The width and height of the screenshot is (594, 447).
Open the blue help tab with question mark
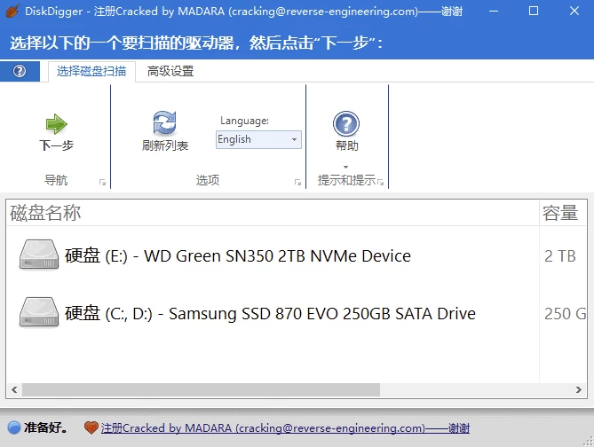click(x=20, y=71)
